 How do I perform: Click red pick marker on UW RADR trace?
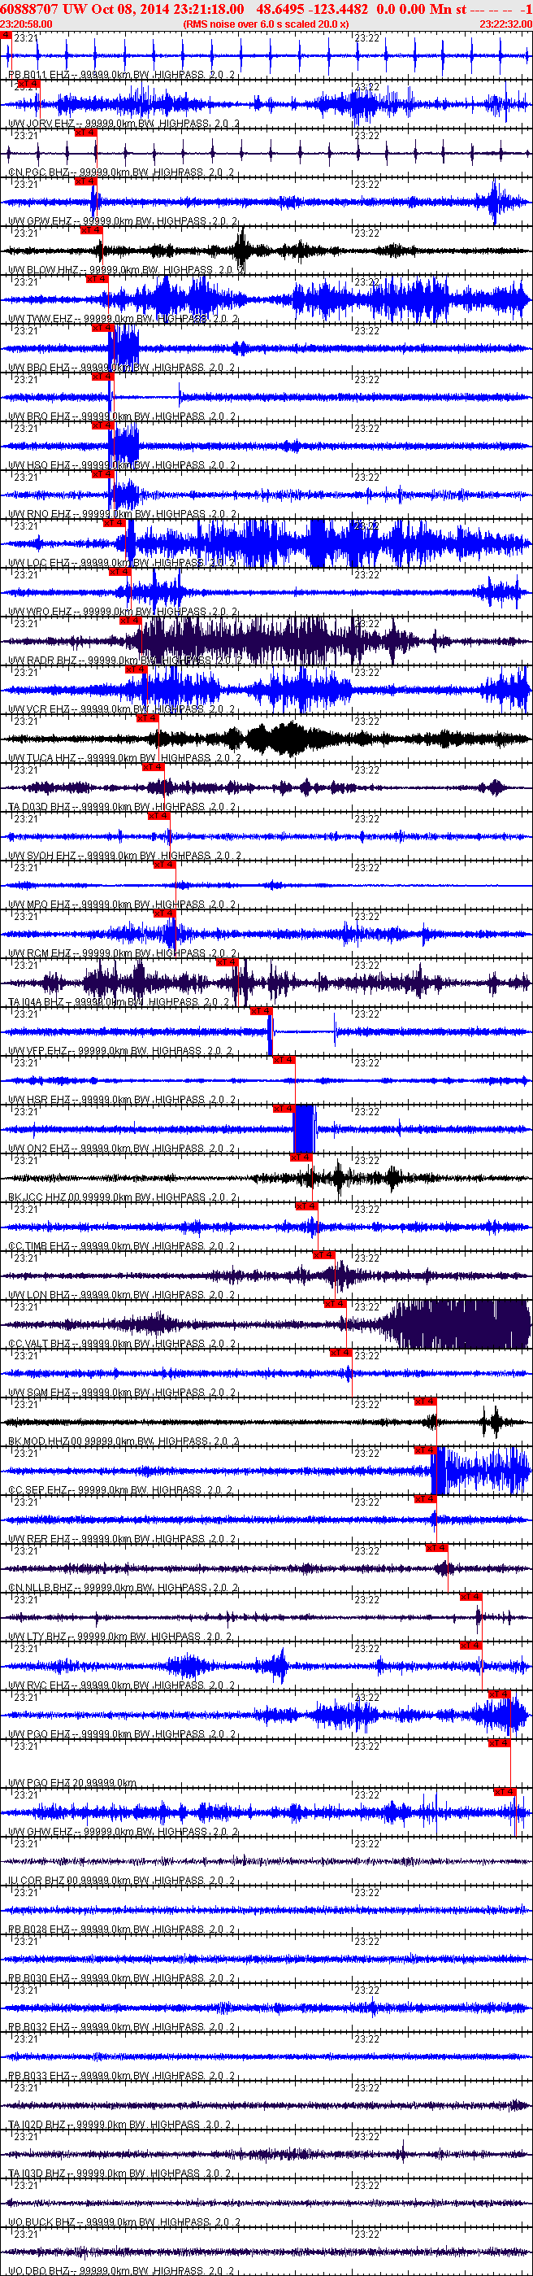tap(131, 621)
